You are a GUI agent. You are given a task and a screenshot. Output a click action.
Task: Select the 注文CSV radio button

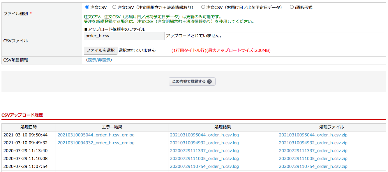(x=87, y=7)
